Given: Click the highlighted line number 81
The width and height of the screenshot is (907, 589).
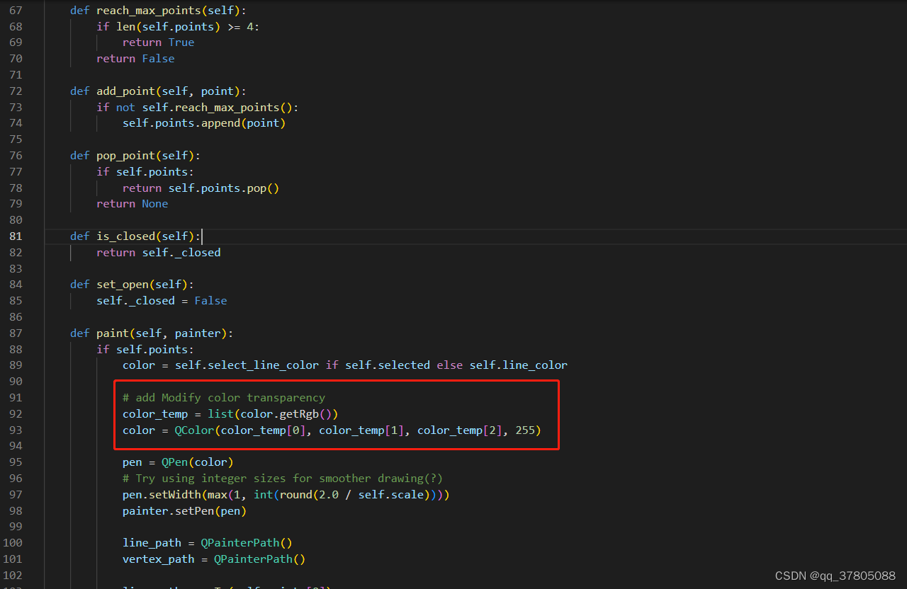Looking at the screenshot, I should pyautogui.click(x=16, y=236).
